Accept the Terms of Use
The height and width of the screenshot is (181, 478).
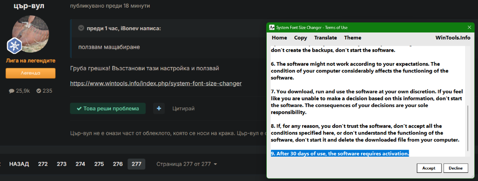(429, 168)
